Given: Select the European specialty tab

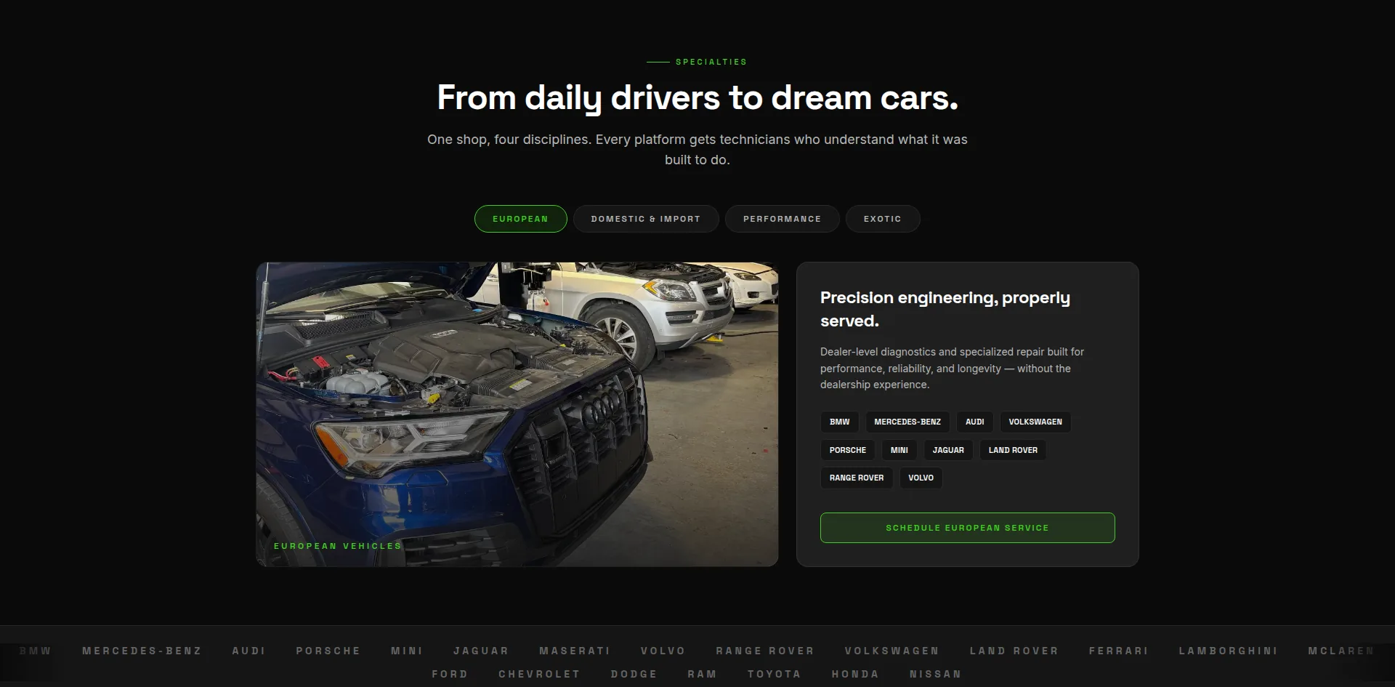Looking at the screenshot, I should coord(520,219).
